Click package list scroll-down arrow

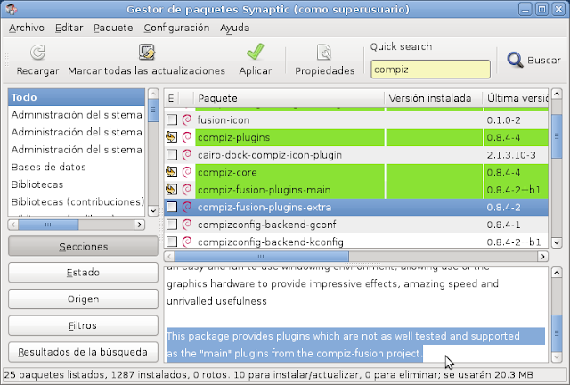pyautogui.click(x=557, y=242)
